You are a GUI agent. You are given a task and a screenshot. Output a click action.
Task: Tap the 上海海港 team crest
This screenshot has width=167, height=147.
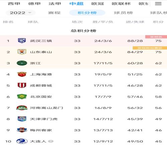[x=22, y=74]
